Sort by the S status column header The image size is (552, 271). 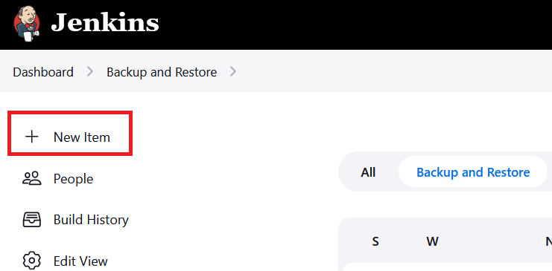click(x=375, y=241)
